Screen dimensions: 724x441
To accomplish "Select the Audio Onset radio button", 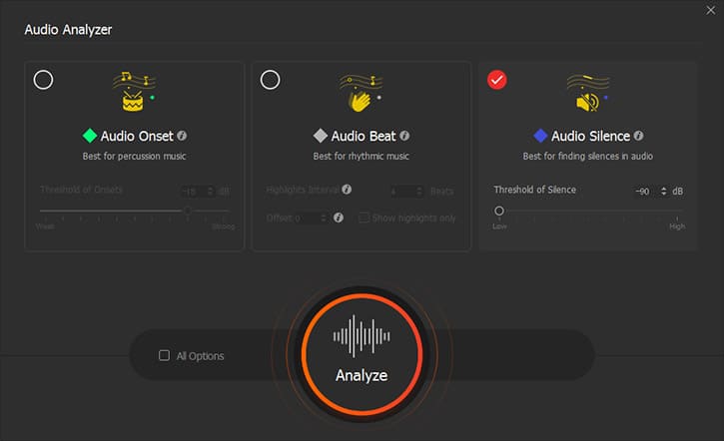I will (x=43, y=80).
